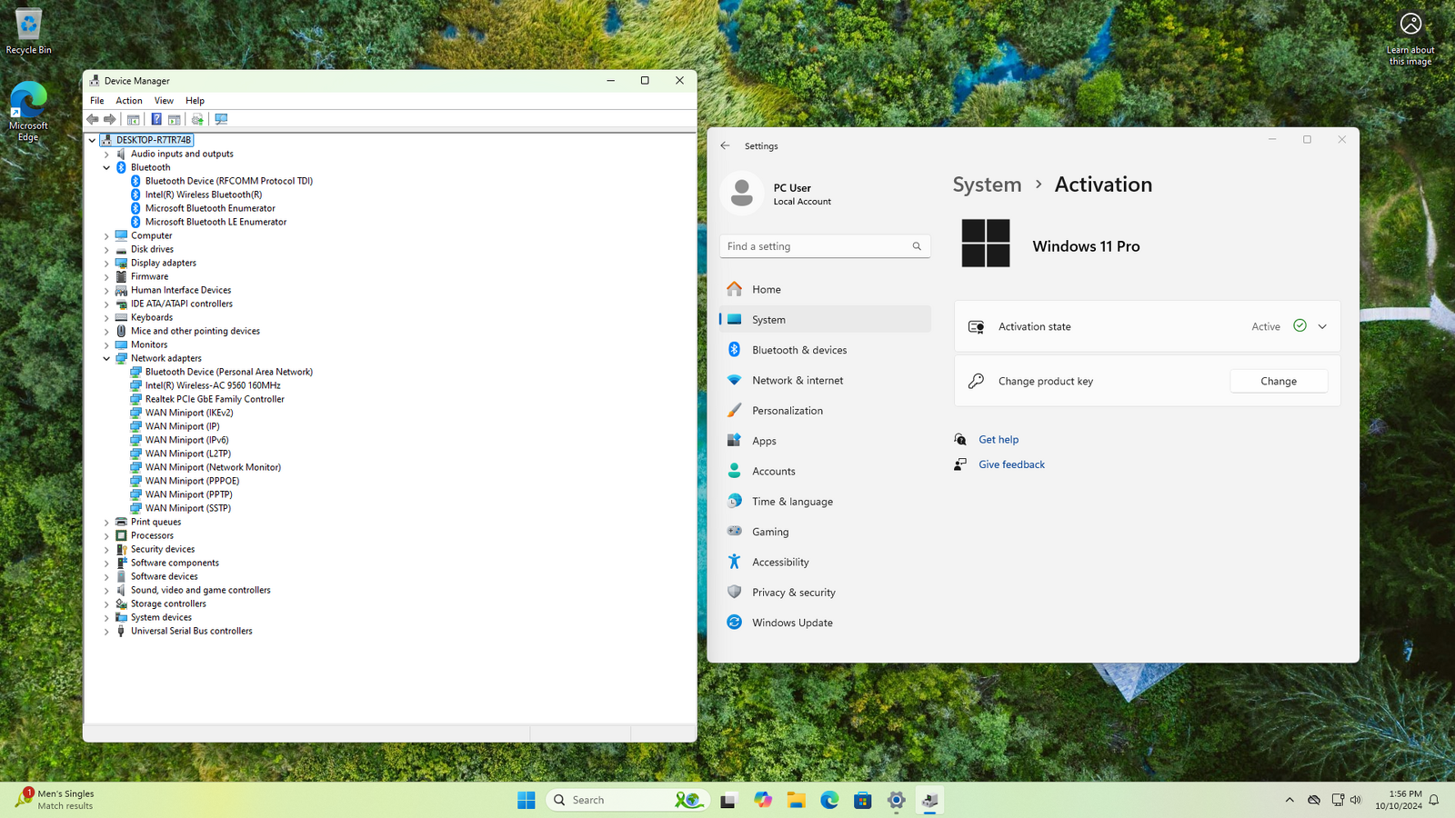Viewport: 1455px width, 818px height.
Task: Open Accessibility in Settings sidebar
Action: click(825, 562)
